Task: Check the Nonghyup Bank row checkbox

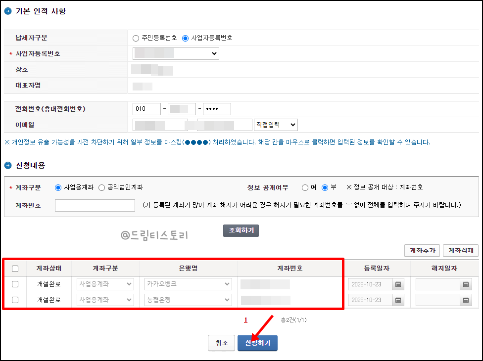Action: (15, 300)
